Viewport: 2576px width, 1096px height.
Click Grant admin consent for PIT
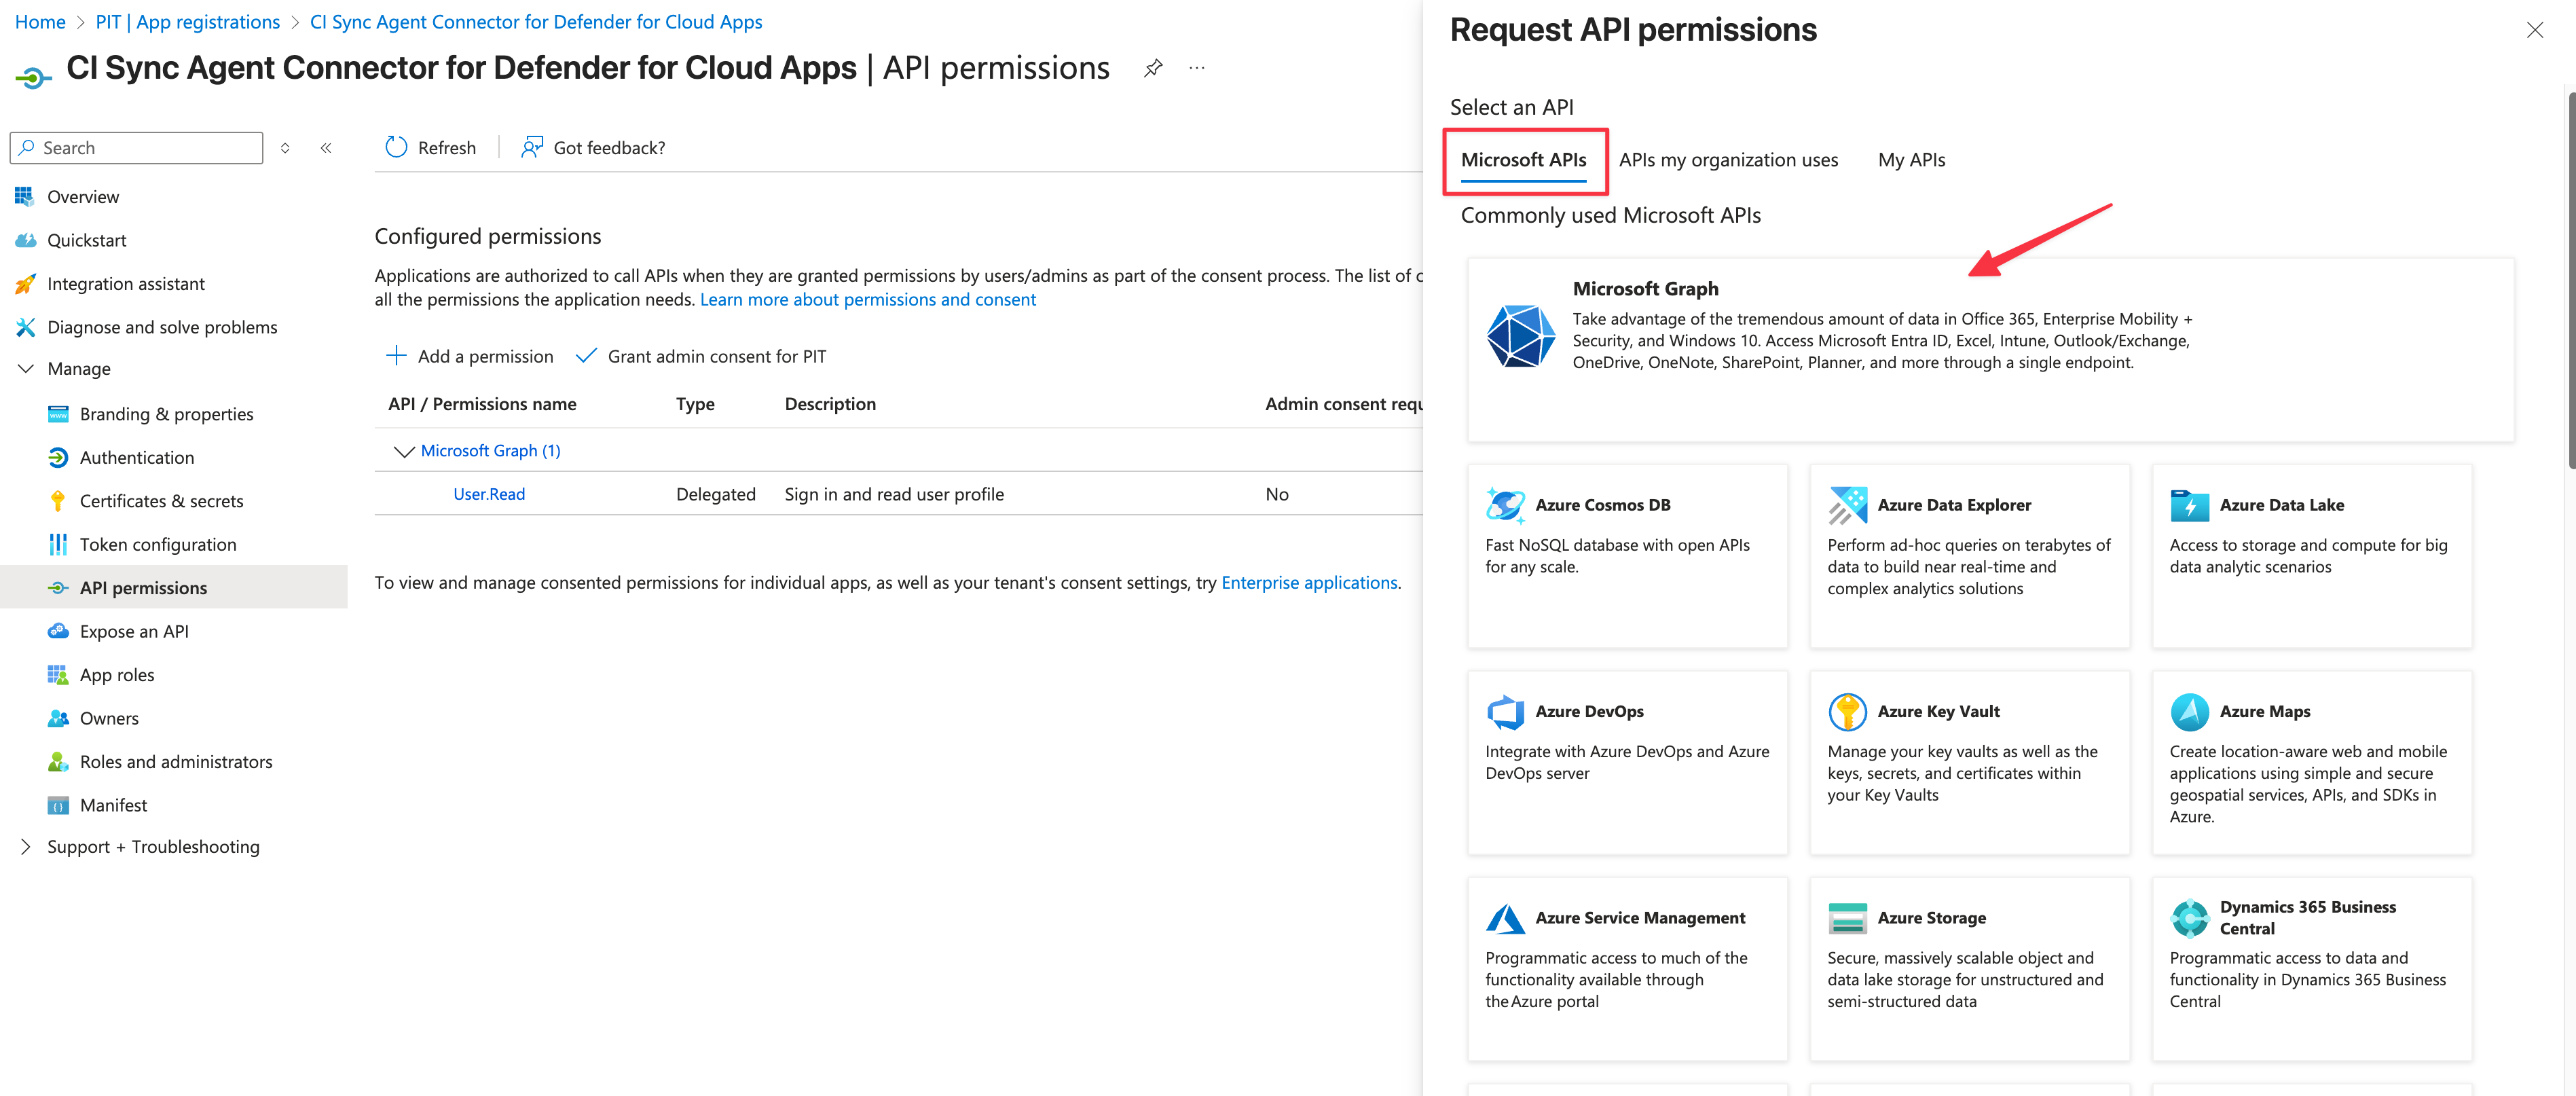(x=702, y=356)
